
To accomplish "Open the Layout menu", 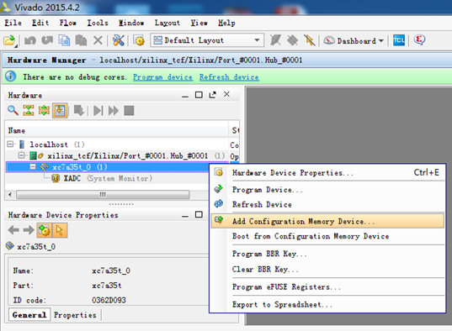I will [x=168, y=23].
